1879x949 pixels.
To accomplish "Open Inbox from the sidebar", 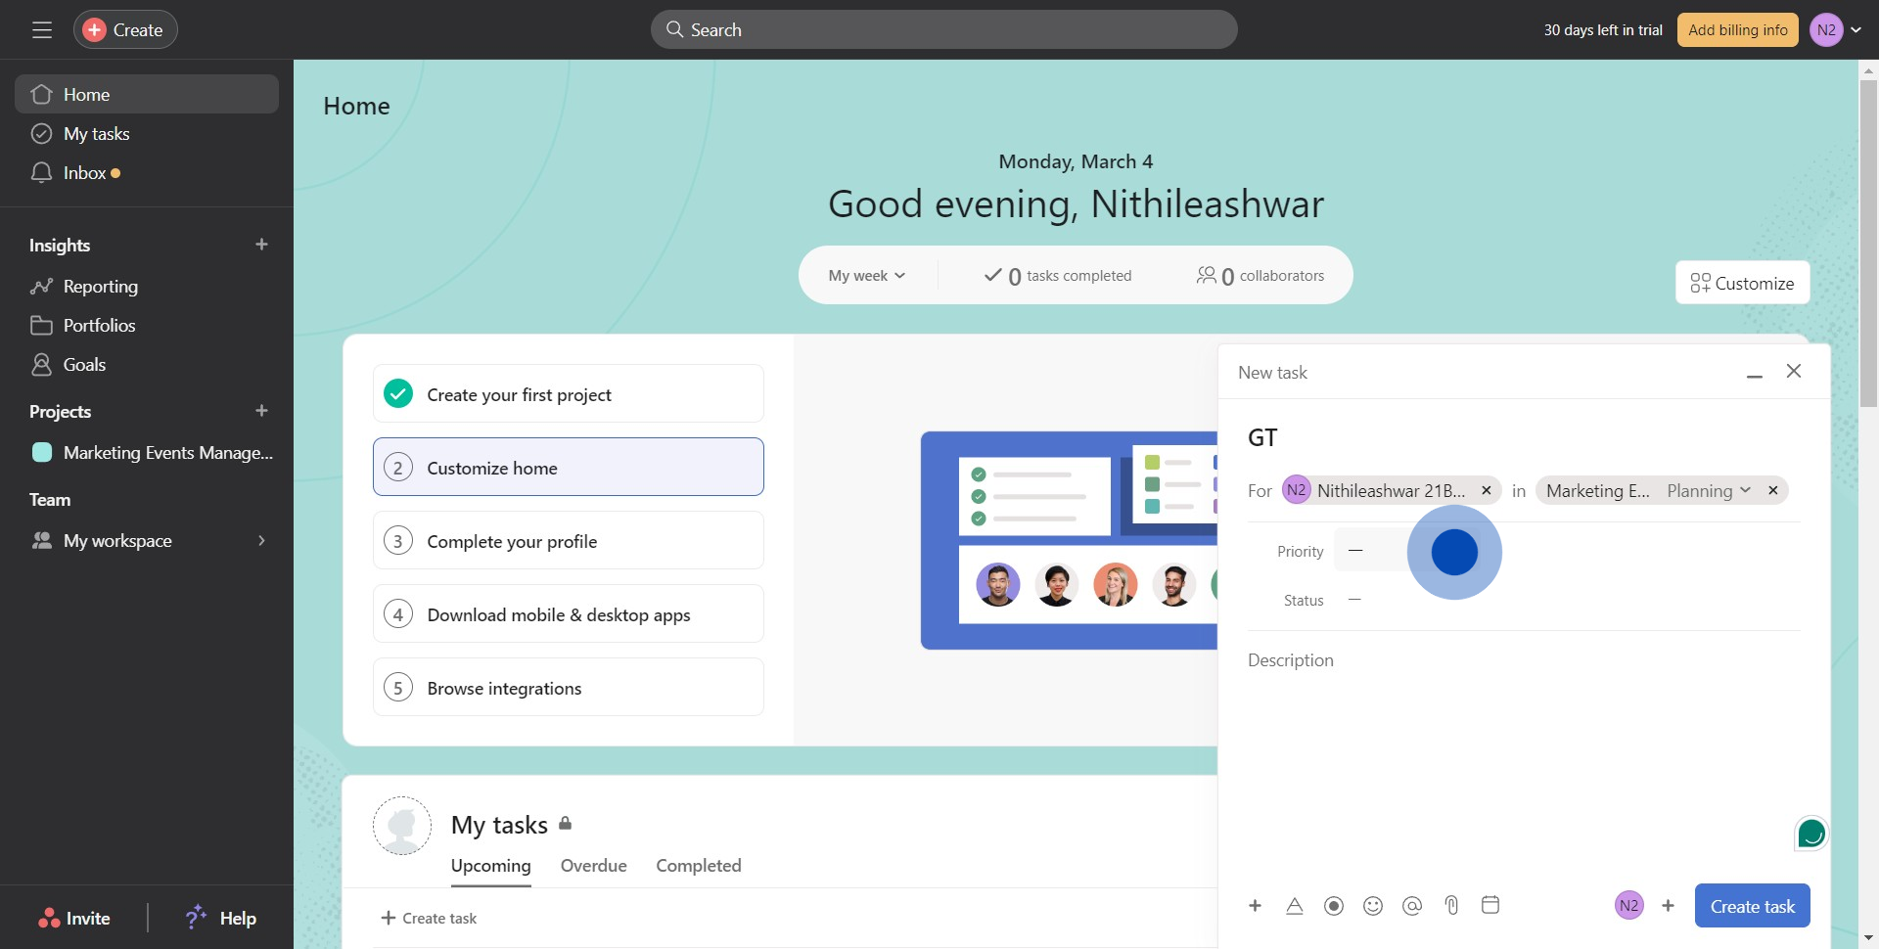I will [85, 173].
